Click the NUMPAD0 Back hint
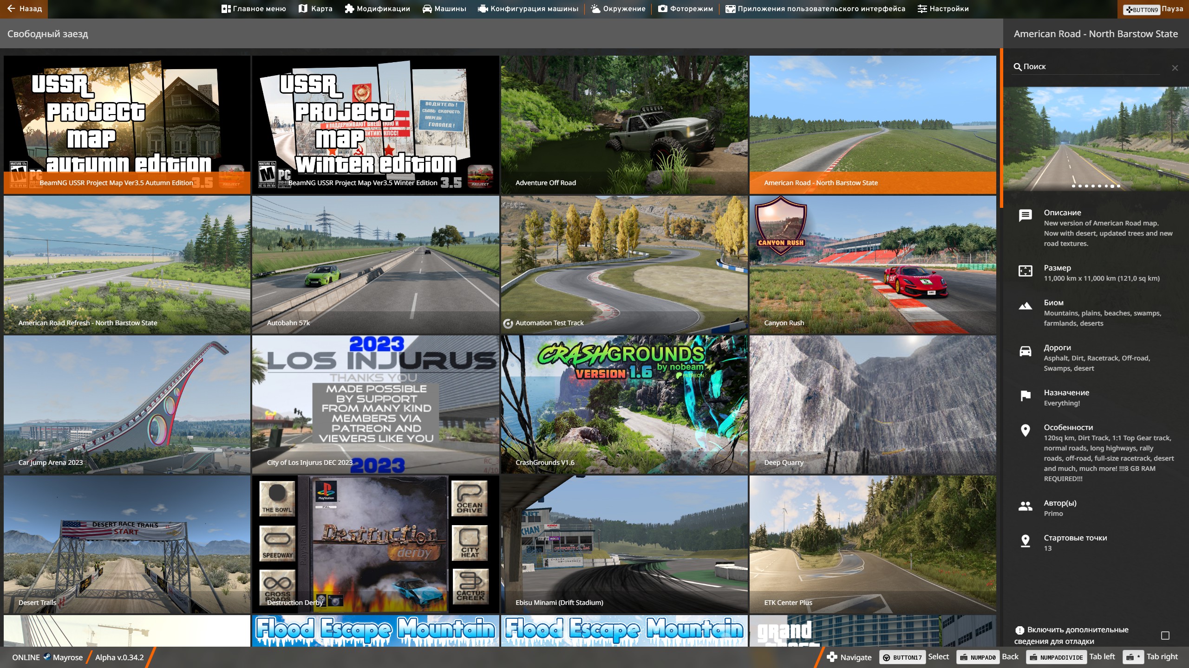The height and width of the screenshot is (668, 1189). click(987, 657)
